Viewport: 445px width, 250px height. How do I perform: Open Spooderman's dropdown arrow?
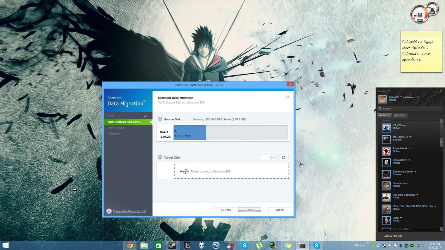click(410, 183)
